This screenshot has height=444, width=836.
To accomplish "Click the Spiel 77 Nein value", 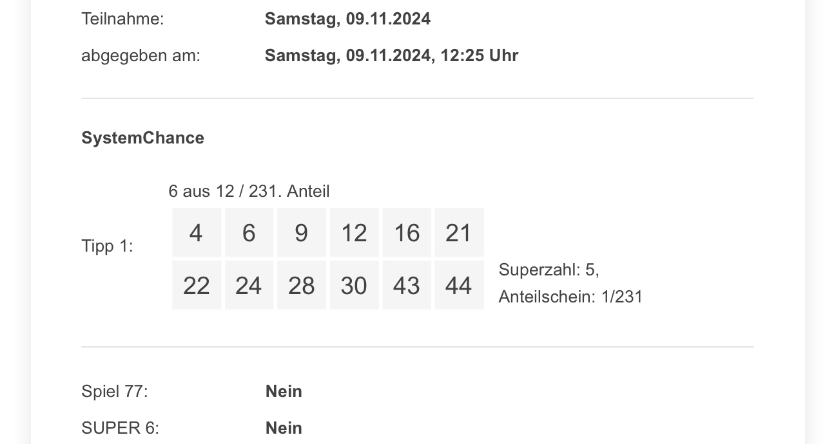I will coord(284,391).
